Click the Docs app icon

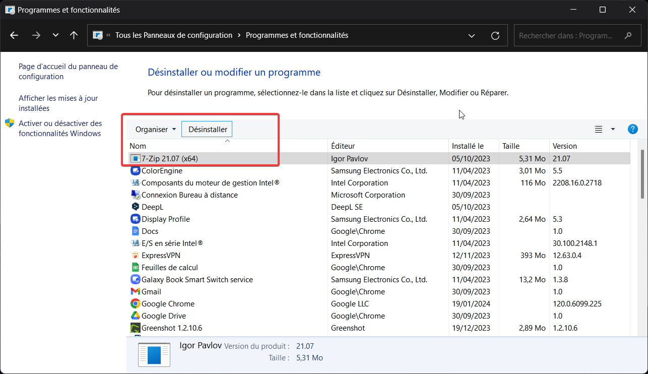135,231
